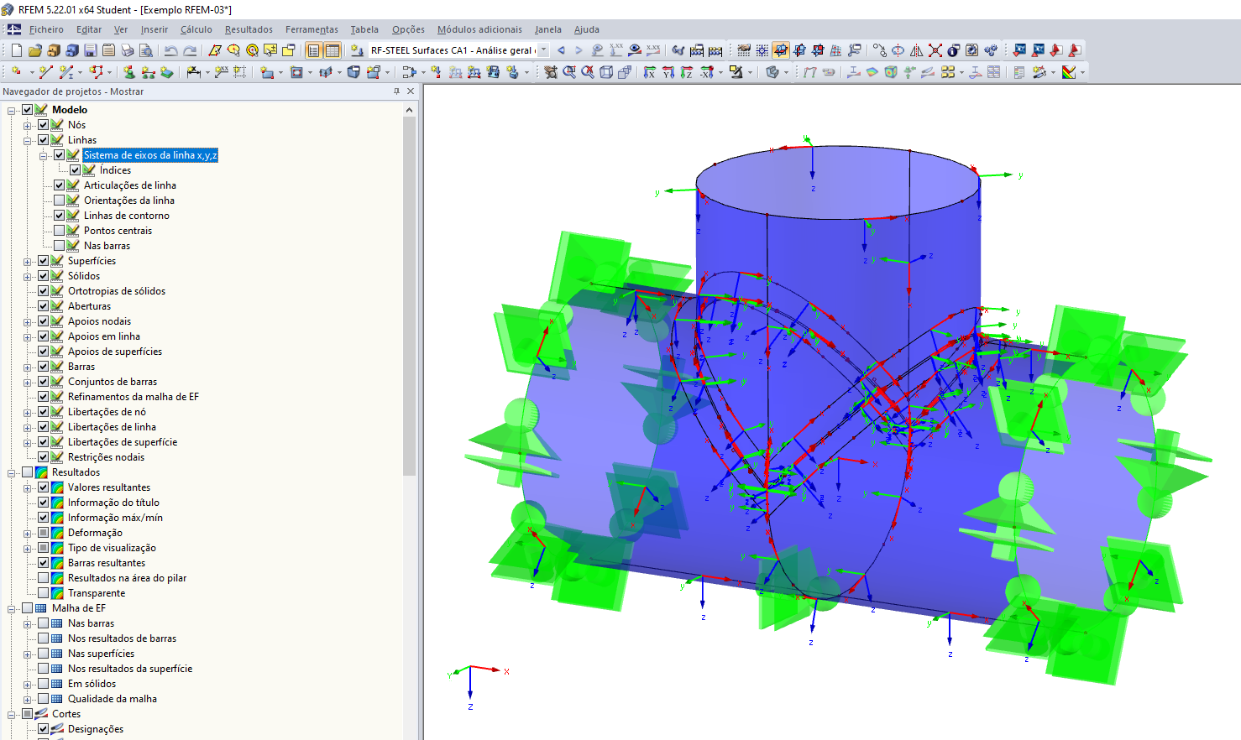The width and height of the screenshot is (1241, 740).
Task: Open print preview from the toolbar
Action: [146, 50]
